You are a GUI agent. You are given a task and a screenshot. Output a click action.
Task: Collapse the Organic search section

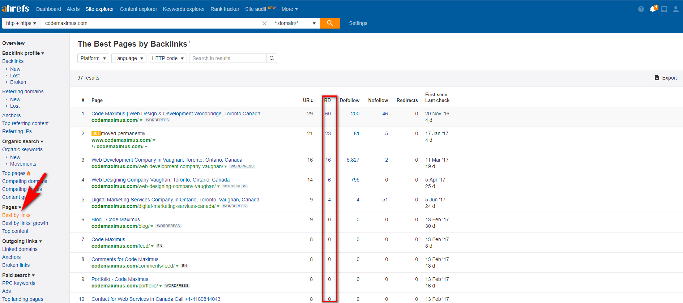23,141
